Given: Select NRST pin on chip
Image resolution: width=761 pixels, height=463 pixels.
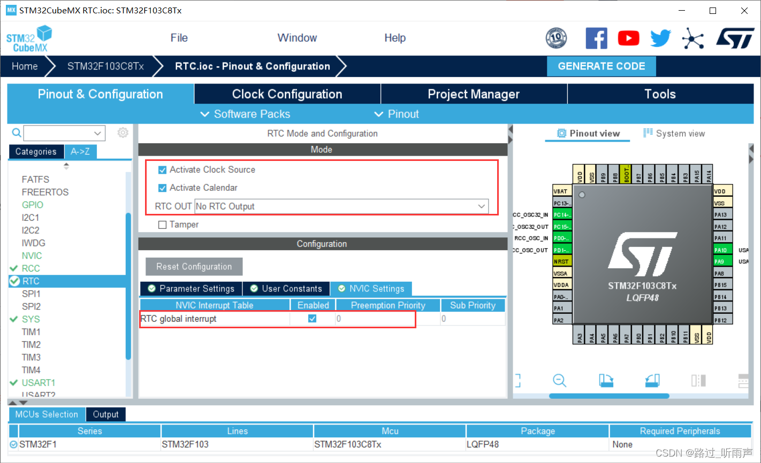Looking at the screenshot, I should (562, 261).
